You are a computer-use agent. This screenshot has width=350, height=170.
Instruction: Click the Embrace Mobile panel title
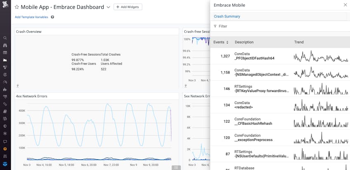[229, 5]
